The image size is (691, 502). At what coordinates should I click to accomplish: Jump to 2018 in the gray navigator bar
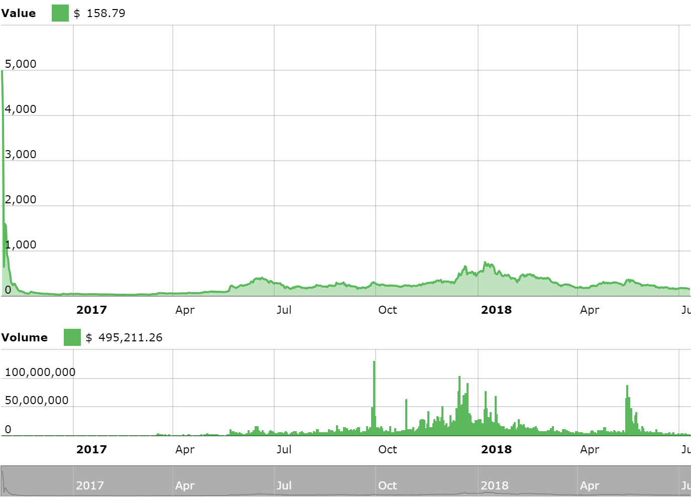point(494,485)
